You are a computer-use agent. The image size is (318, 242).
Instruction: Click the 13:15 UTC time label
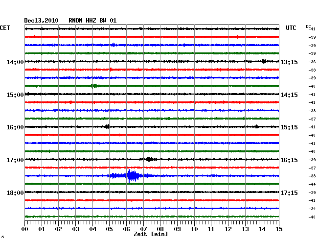pyautogui.click(x=289, y=62)
